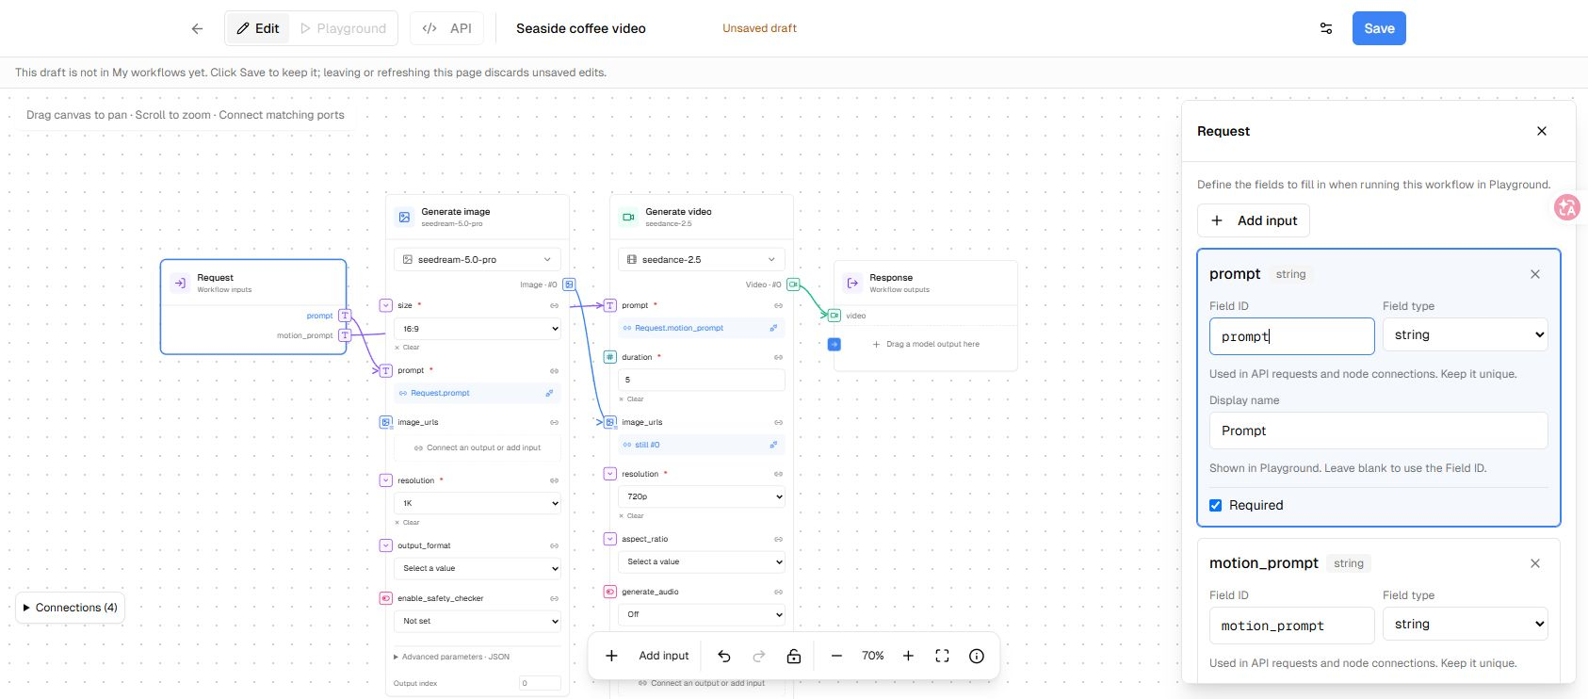
Task: Click the prompt Field ID input
Action: coord(1291,336)
